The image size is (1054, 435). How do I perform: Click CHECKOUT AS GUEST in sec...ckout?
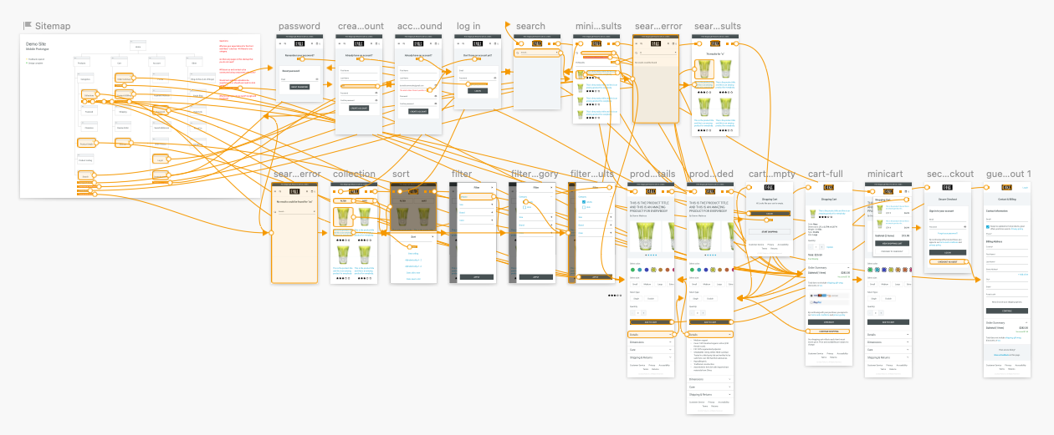point(948,262)
